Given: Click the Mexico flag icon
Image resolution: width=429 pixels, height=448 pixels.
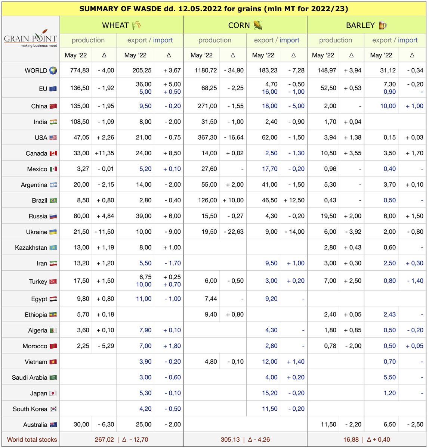Looking at the screenshot, I should (x=53, y=169).
